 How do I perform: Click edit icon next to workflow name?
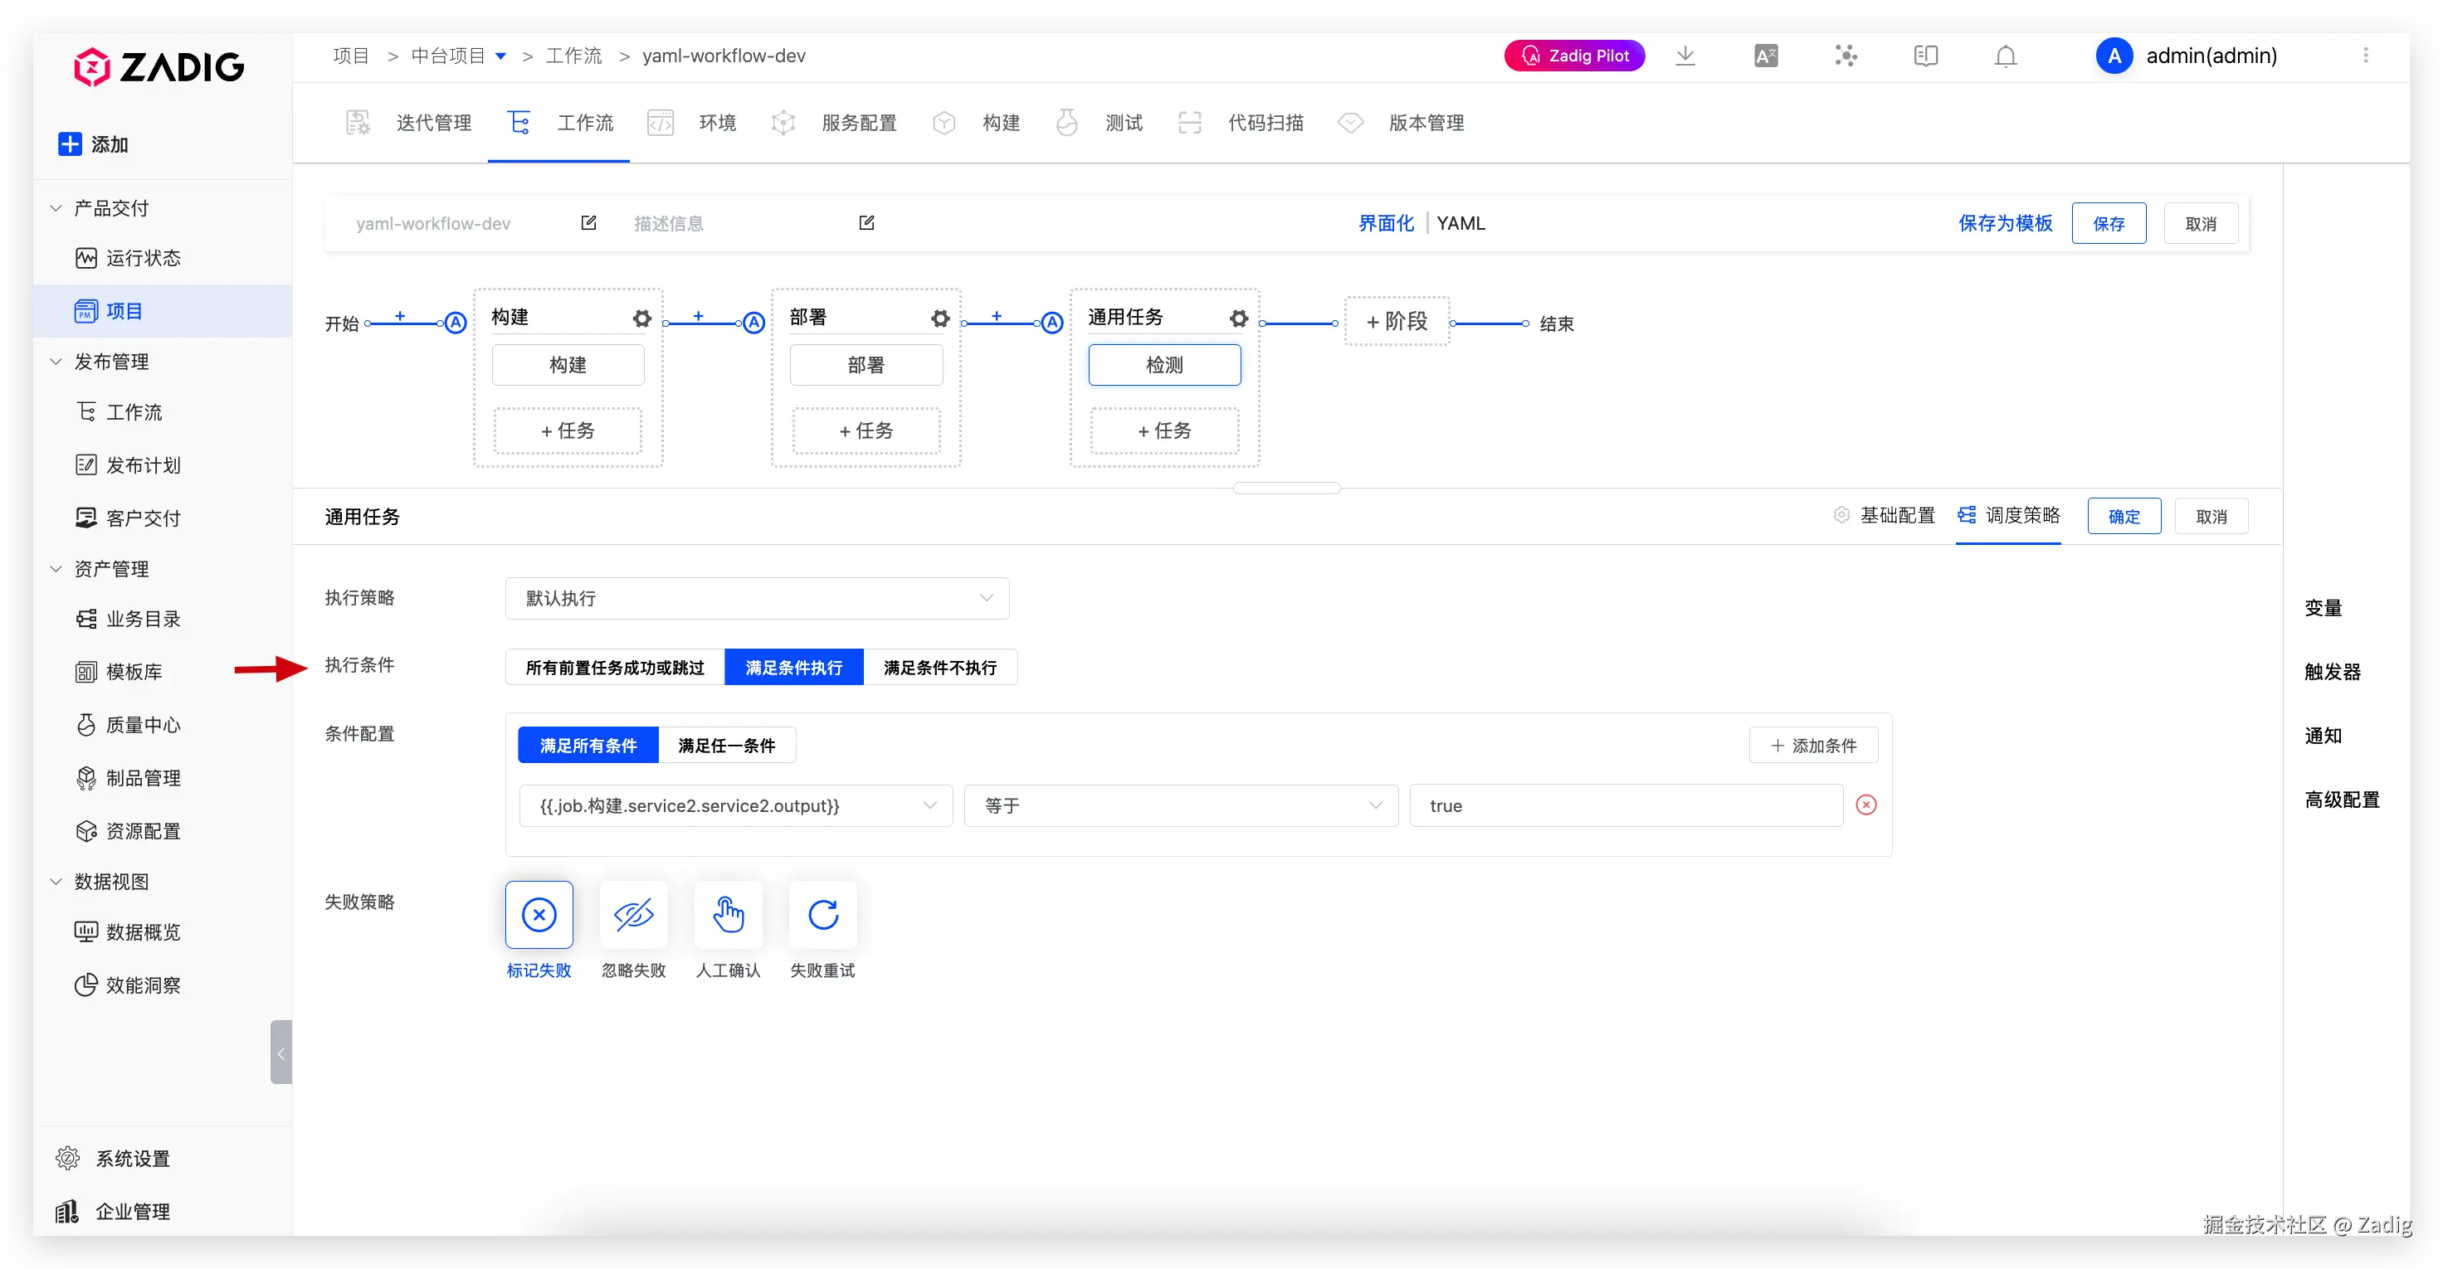588,223
